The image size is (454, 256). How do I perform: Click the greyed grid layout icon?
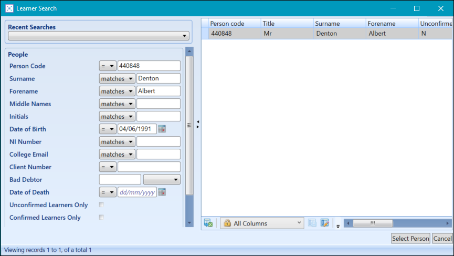(312, 223)
